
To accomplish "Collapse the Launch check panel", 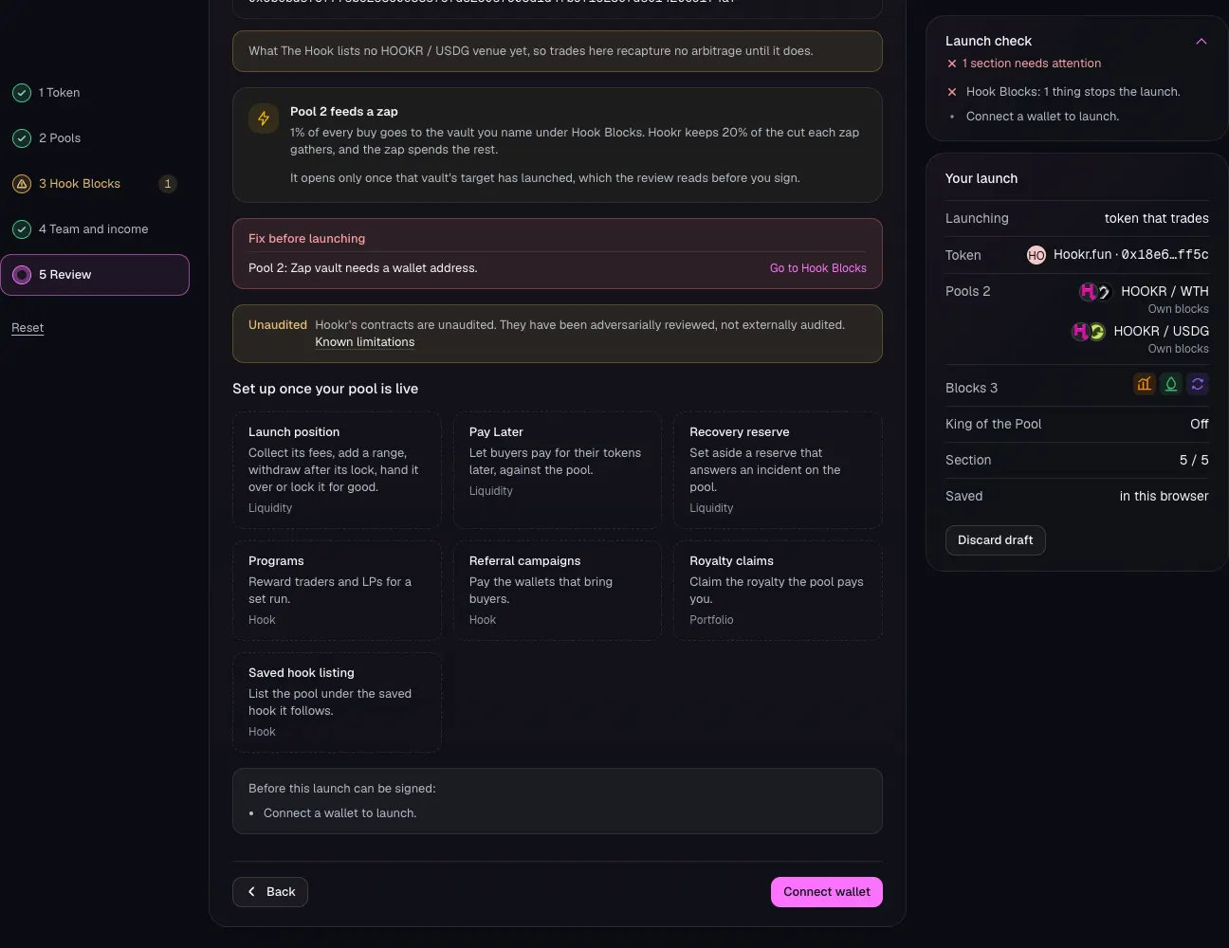I will coord(1201,41).
